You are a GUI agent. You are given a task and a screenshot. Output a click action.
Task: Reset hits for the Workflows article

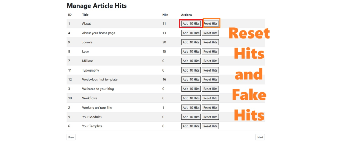coord(210,98)
